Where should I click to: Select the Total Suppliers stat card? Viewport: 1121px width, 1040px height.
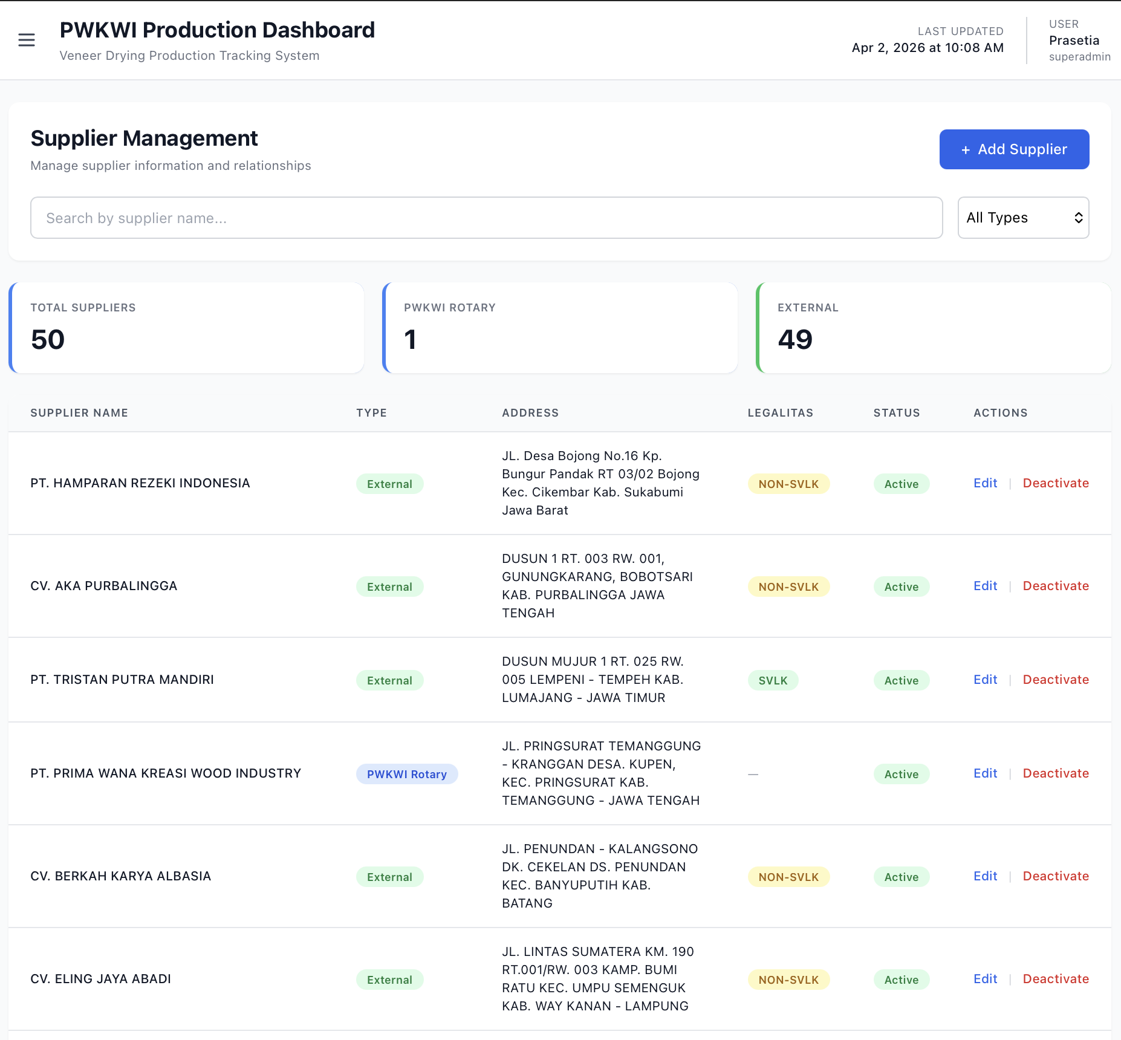[x=187, y=328]
